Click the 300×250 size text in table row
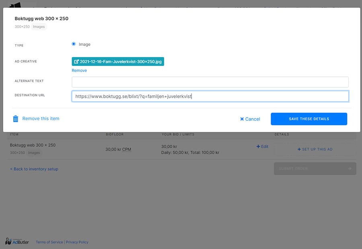362x249 pixels. point(17,153)
